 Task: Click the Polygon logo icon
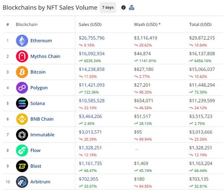pos(22,88)
